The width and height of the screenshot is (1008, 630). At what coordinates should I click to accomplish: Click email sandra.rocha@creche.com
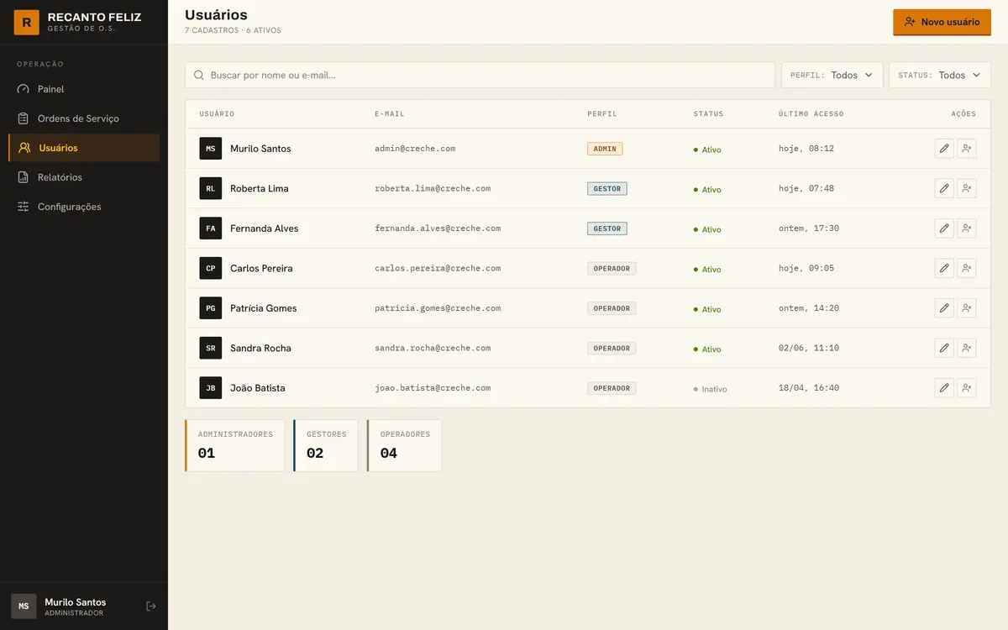433,348
